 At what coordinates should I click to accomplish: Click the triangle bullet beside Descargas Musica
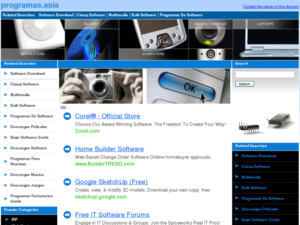[x=6, y=175]
